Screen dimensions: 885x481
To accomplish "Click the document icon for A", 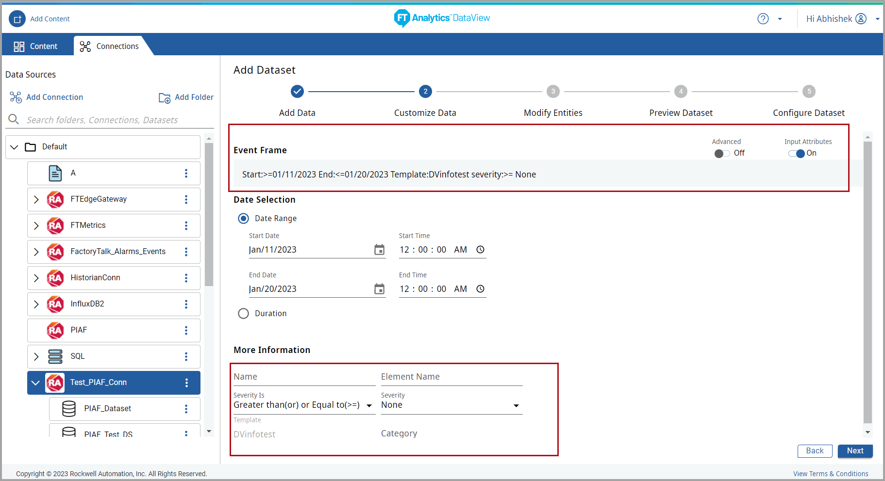I will (55, 173).
